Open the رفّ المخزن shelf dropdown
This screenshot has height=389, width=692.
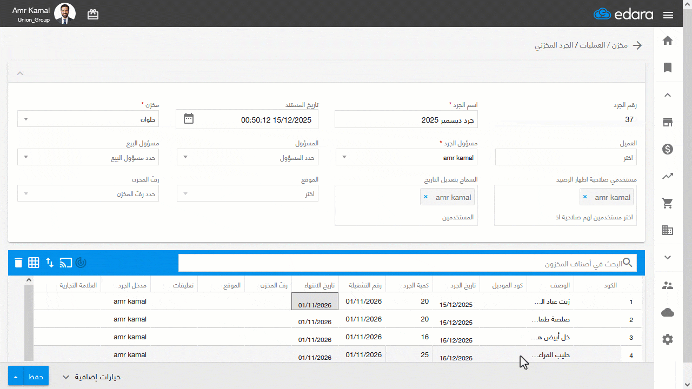point(88,193)
